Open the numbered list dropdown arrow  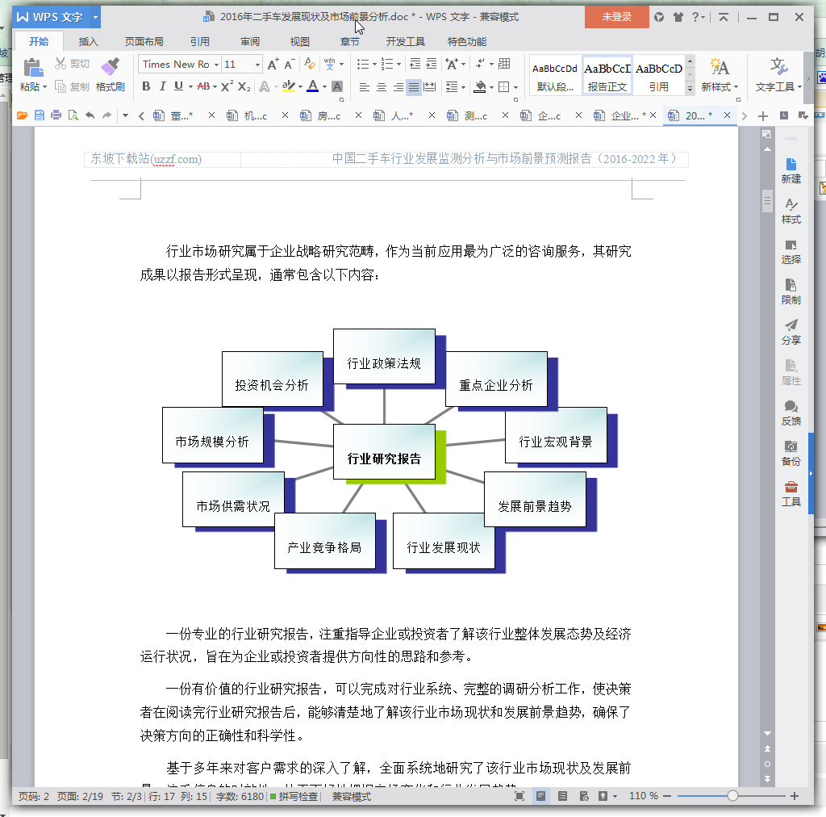coord(398,65)
